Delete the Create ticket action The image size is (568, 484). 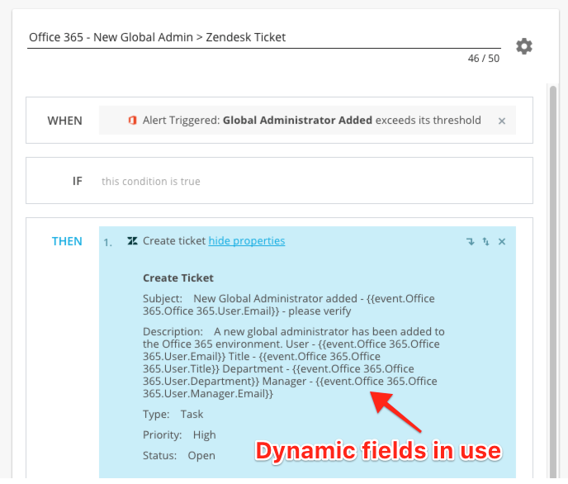(502, 242)
